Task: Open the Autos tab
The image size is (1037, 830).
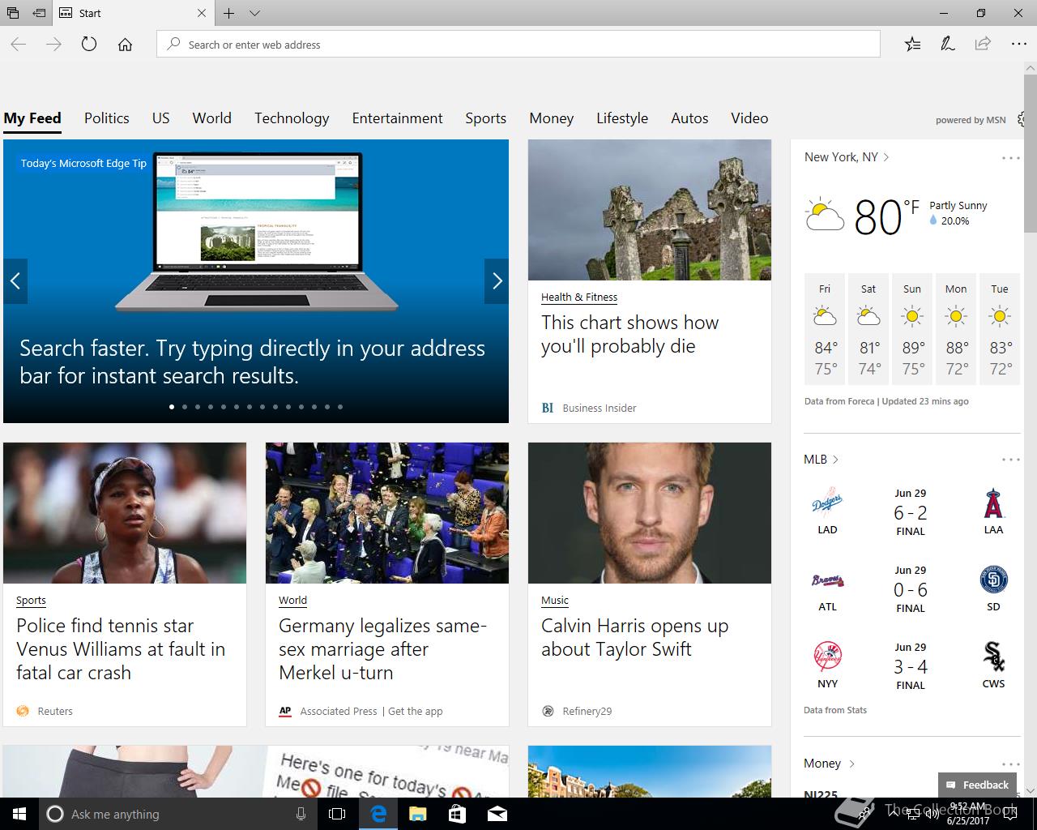Action: tap(689, 118)
